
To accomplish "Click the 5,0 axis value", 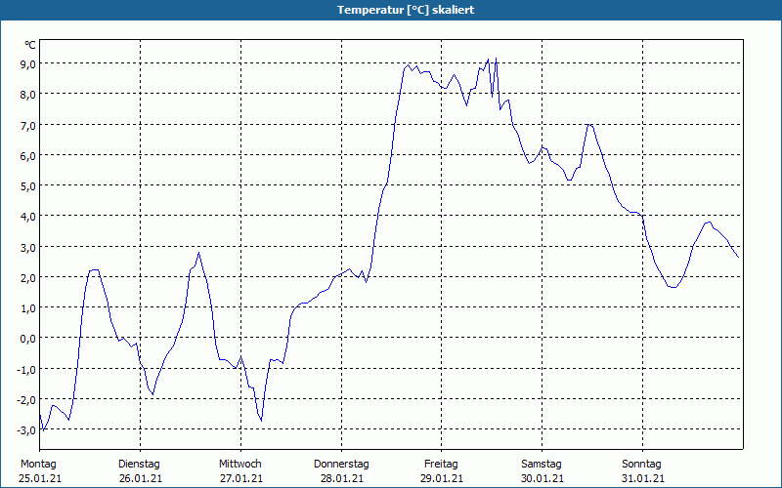I will pyautogui.click(x=28, y=185).
